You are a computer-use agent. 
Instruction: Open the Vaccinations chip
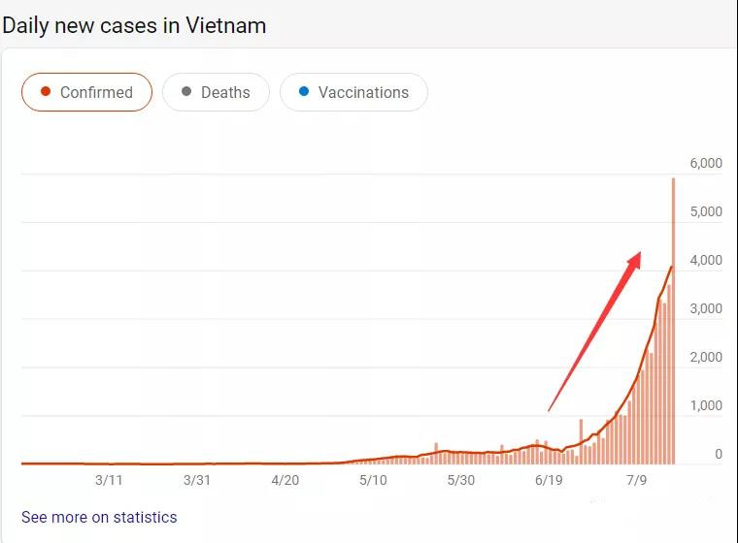(x=353, y=92)
